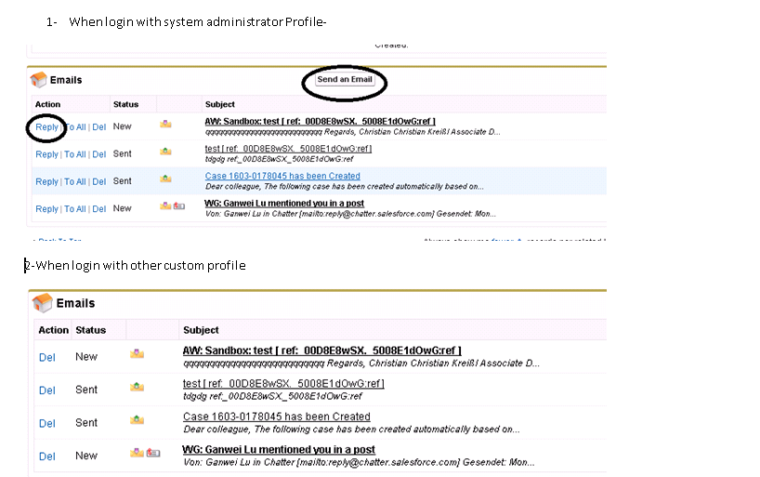The width and height of the screenshot is (760, 477).
Task: Click the lone Del link on custom profile WG: Ganwei Lu row
Action: tap(47, 457)
